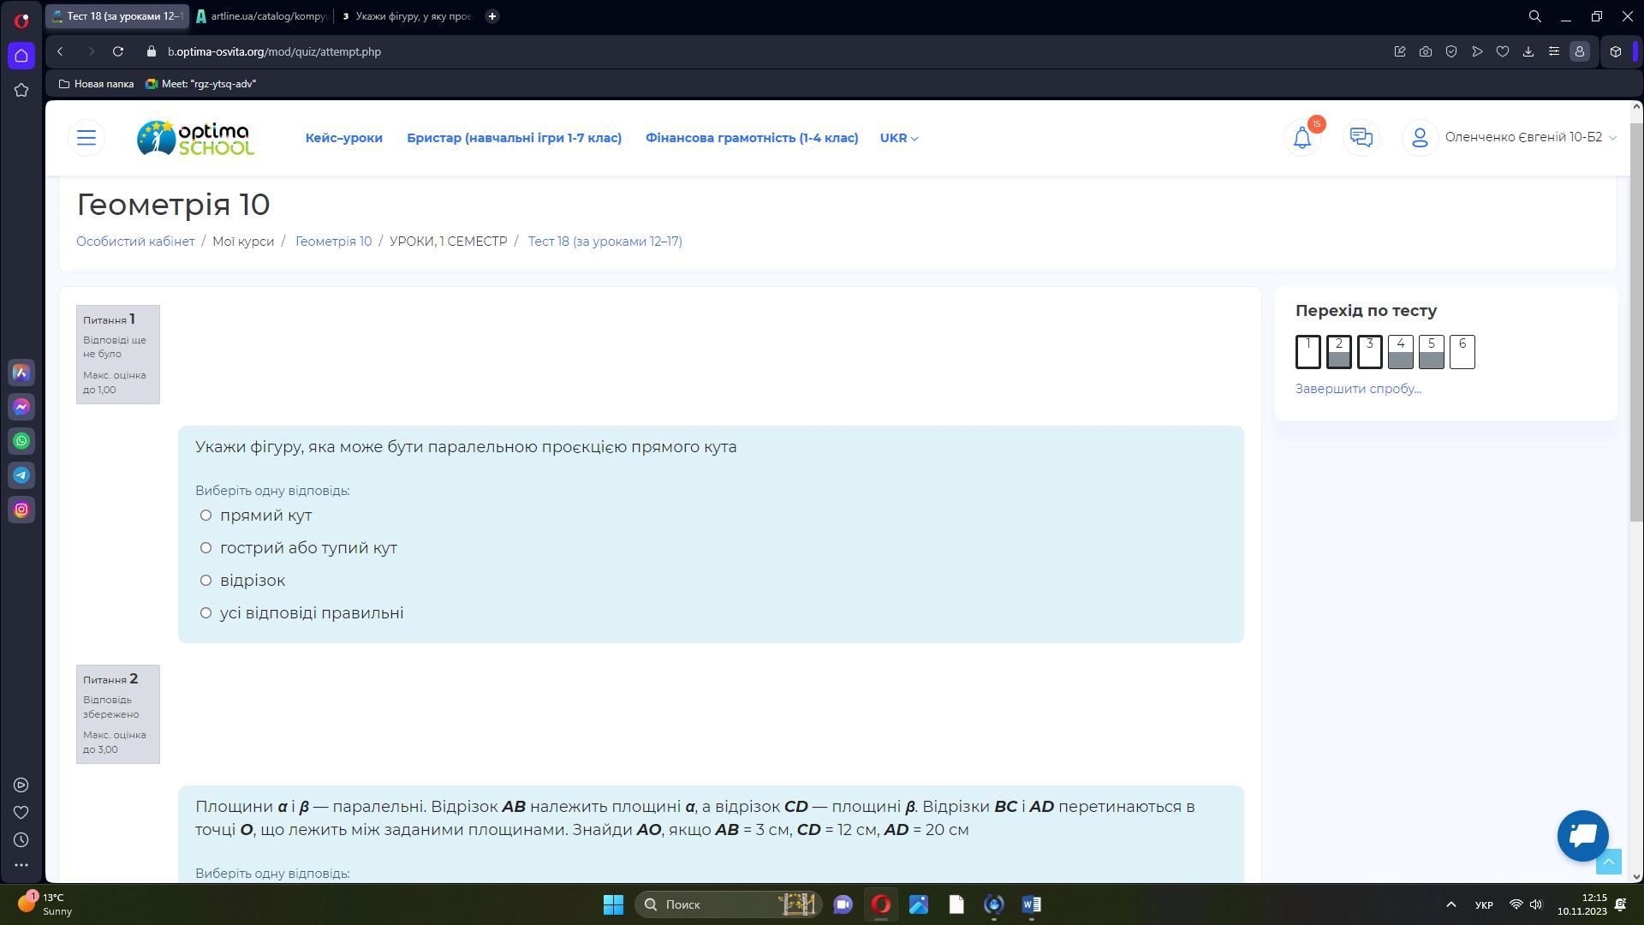The height and width of the screenshot is (925, 1644).
Task: Reload the page with the refresh icon
Action: point(118,51)
